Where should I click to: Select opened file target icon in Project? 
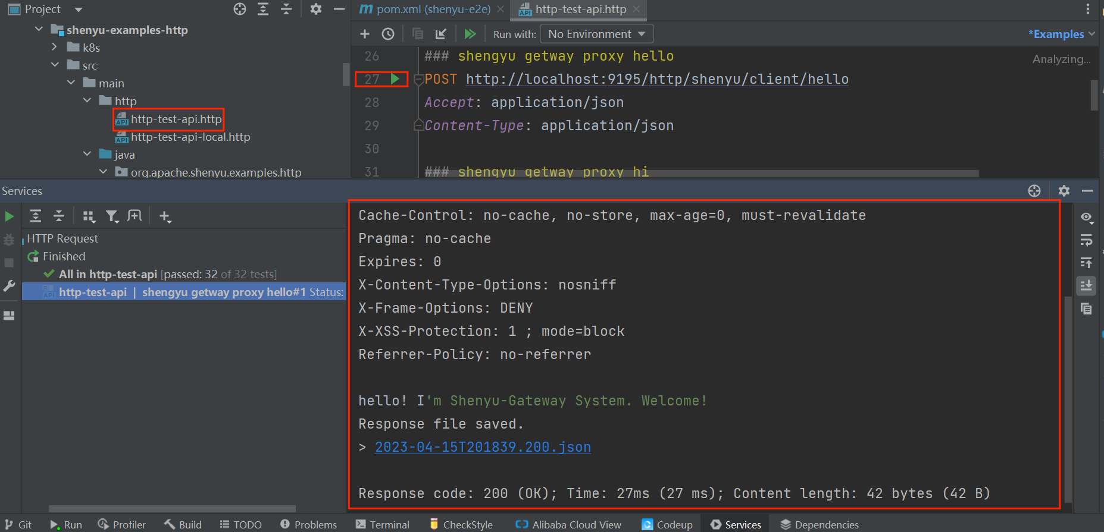(240, 9)
